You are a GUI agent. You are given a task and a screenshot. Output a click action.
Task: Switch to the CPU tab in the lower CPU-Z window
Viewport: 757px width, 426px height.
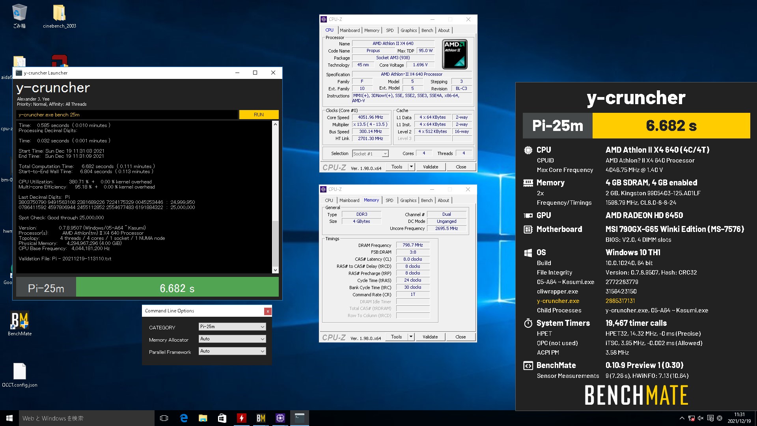pyautogui.click(x=329, y=200)
